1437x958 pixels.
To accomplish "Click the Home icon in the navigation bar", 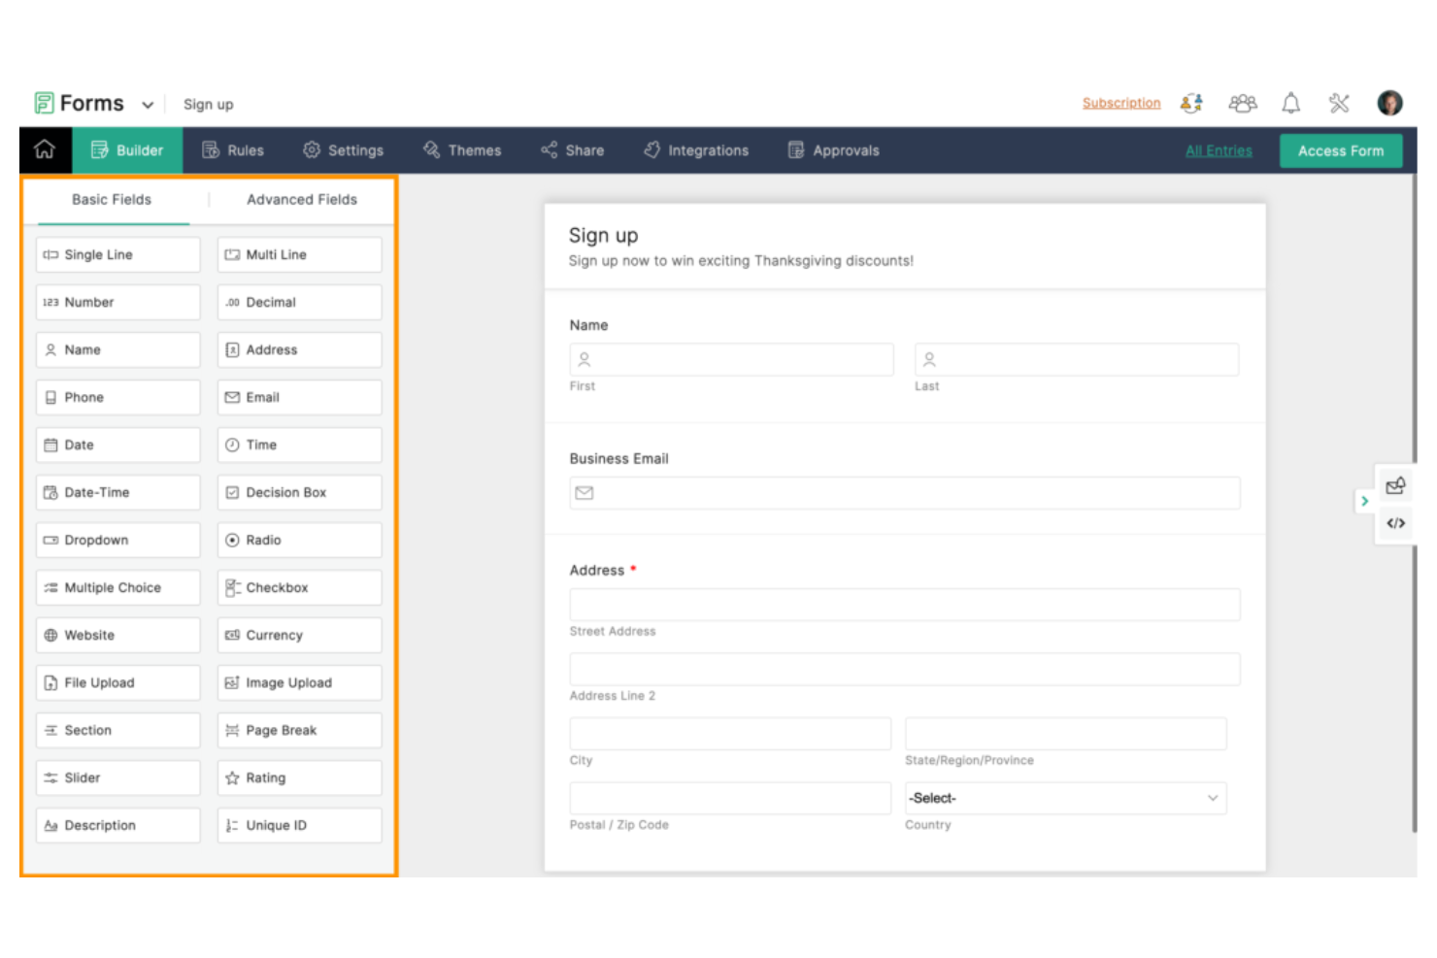I will 45,150.
